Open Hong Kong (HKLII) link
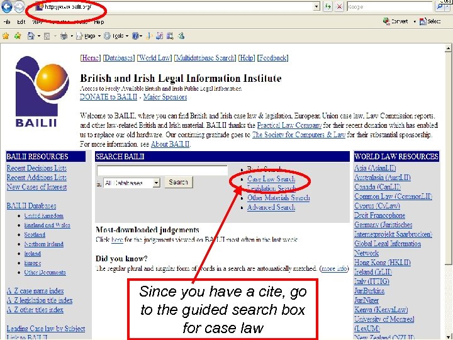The width and height of the screenshot is (453, 340). pyautogui.click(x=383, y=263)
